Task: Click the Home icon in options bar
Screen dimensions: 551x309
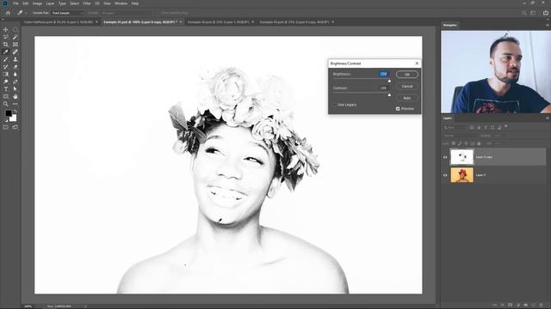Action: [x=8, y=13]
